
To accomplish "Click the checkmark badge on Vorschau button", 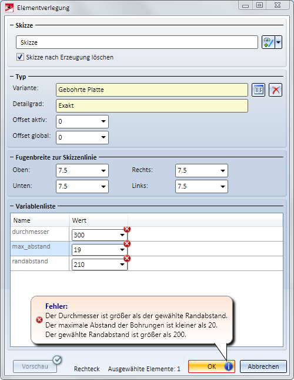I will click(57, 360).
